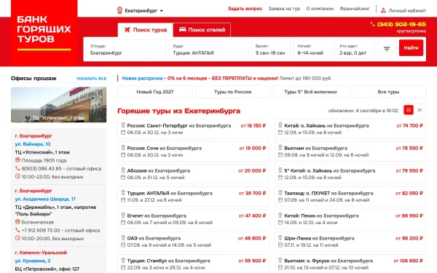Click the calendar icon on the Вьетнам 78 550 card
Image resolution: width=437 pixels, height=273 pixels.
point(280,155)
